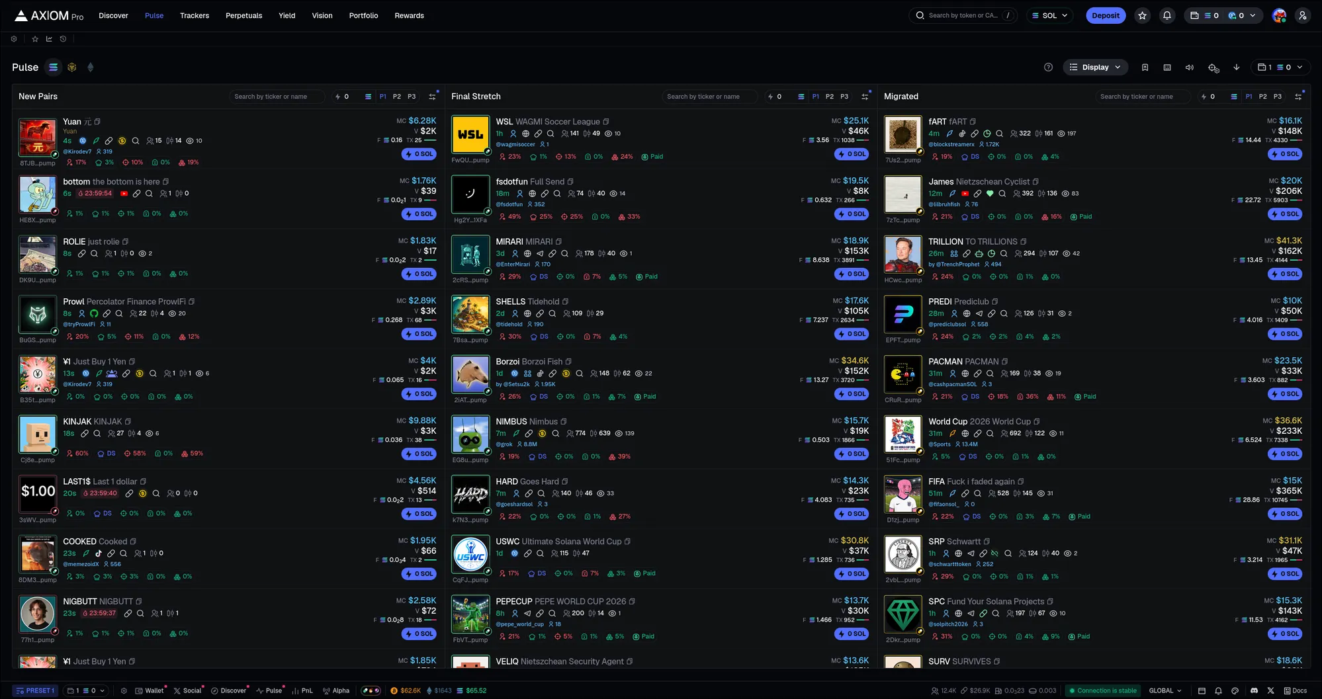Open @wagmisoccer creator link
The height and width of the screenshot is (699, 1322).
pyautogui.click(x=515, y=145)
